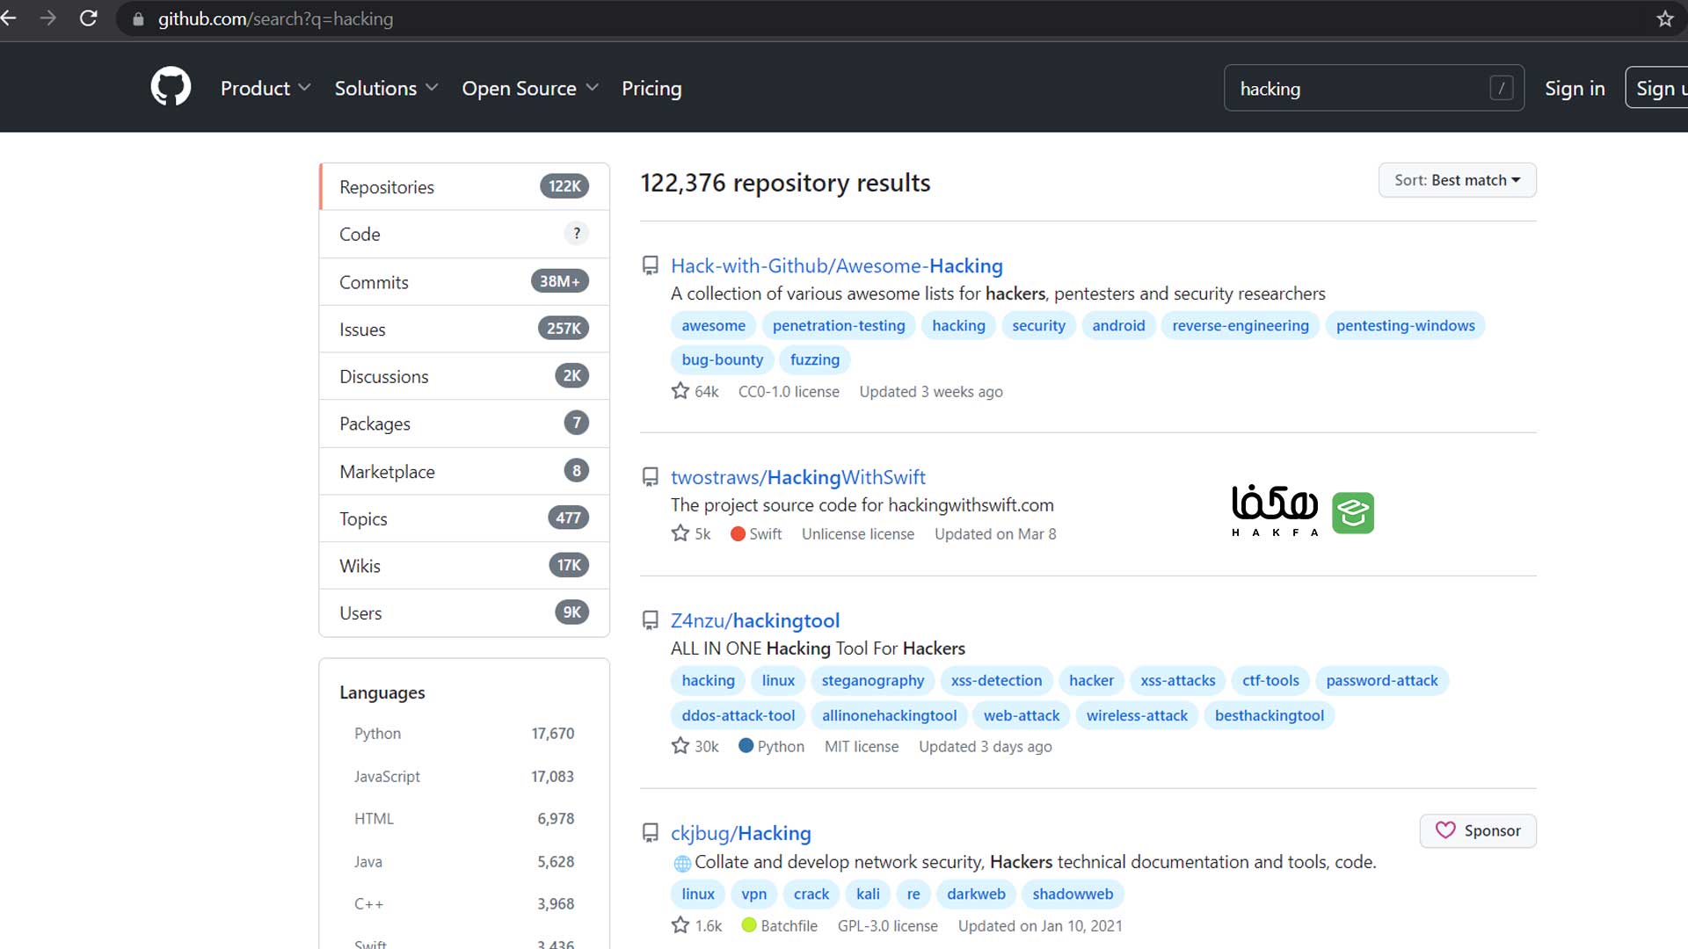Click the slash shortcut icon in search box
Screen dimensions: 1688x949
[1502, 88]
